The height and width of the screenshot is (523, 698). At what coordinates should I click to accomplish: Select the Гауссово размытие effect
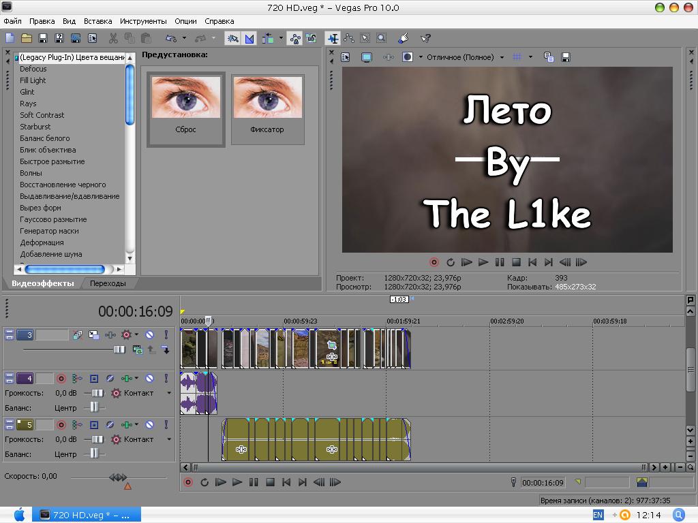pos(53,219)
